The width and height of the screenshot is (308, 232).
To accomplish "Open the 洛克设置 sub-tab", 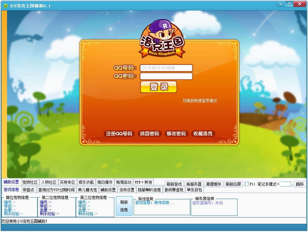I will 127,190.
